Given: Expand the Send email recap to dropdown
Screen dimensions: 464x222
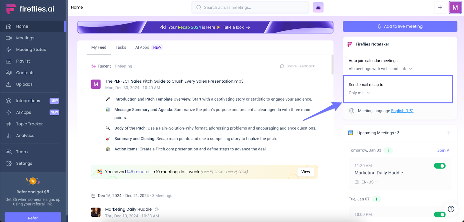Looking at the screenshot, I should pos(359,93).
